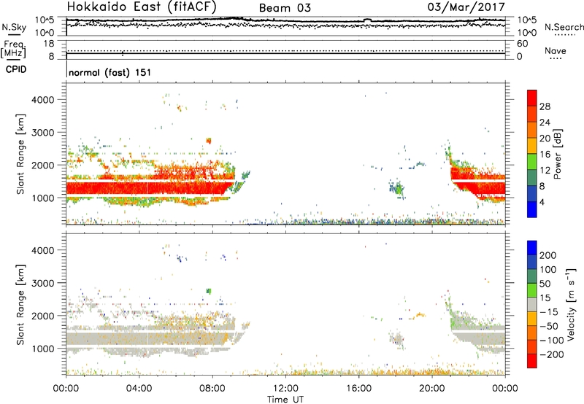Click the '04:00' time tick label
The image size is (584, 404).
click(x=139, y=389)
